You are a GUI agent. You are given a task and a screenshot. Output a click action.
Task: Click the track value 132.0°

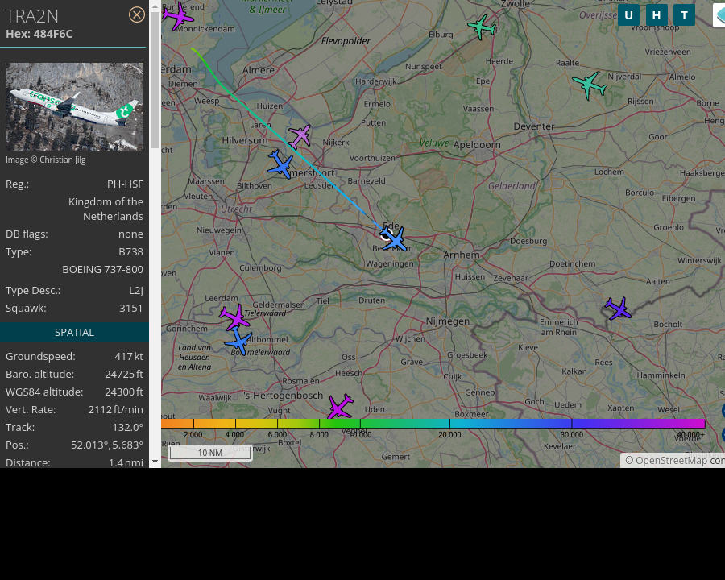pyautogui.click(x=127, y=428)
